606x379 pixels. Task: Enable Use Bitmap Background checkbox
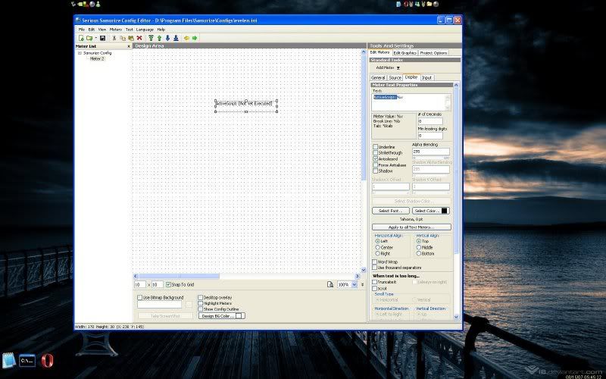tap(140, 298)
